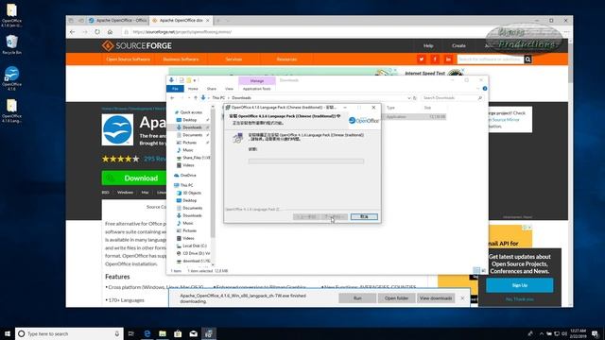Click the green Download button
This screenshot has height=340, width=605.
tap(134, 178)
